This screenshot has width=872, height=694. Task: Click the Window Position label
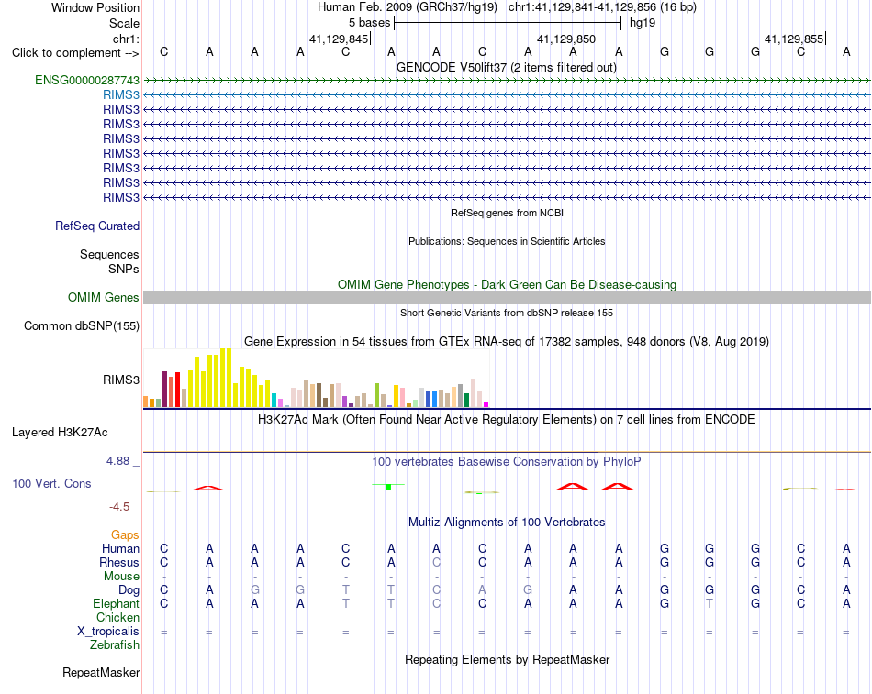point(95,7)
